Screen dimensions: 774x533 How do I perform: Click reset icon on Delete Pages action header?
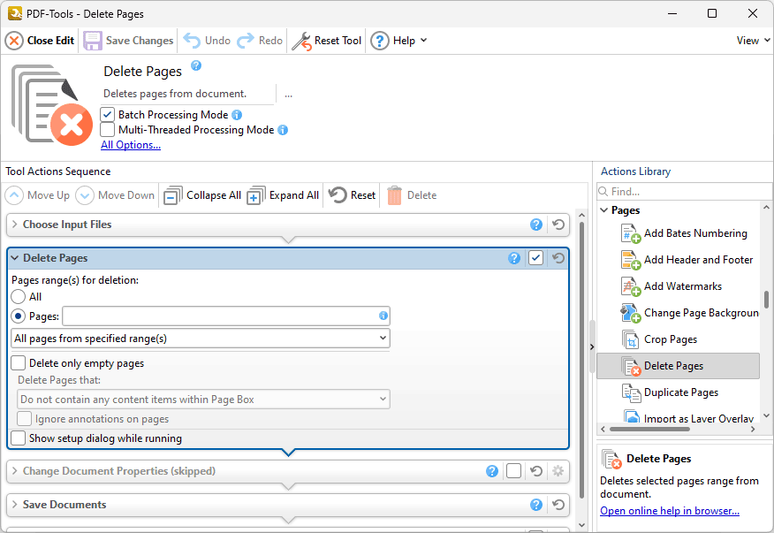[x=558, y=258]
